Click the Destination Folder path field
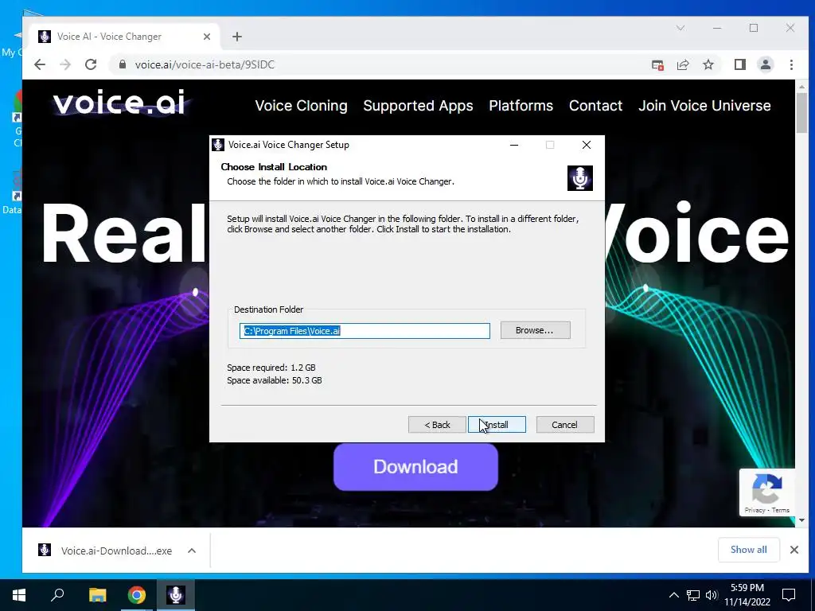The image size is (815, 611). [365, 331]
